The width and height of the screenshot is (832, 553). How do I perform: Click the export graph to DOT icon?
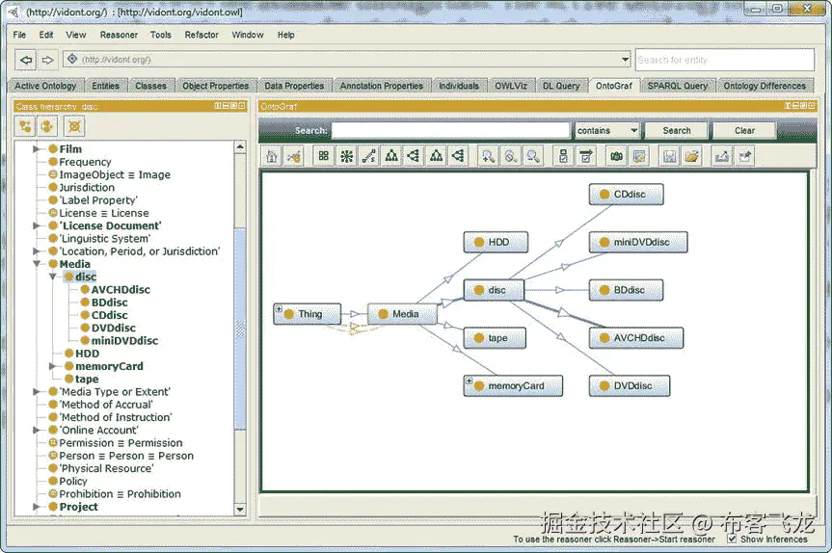click(639, 156)
